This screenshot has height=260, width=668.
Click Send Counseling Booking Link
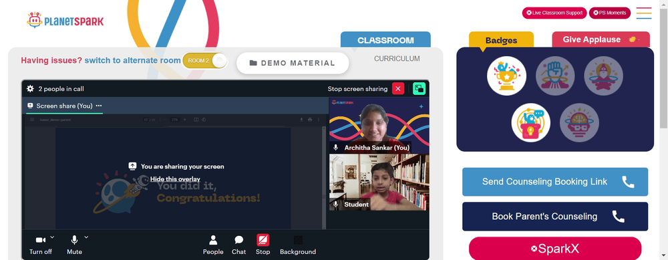[x=555, y=182]
